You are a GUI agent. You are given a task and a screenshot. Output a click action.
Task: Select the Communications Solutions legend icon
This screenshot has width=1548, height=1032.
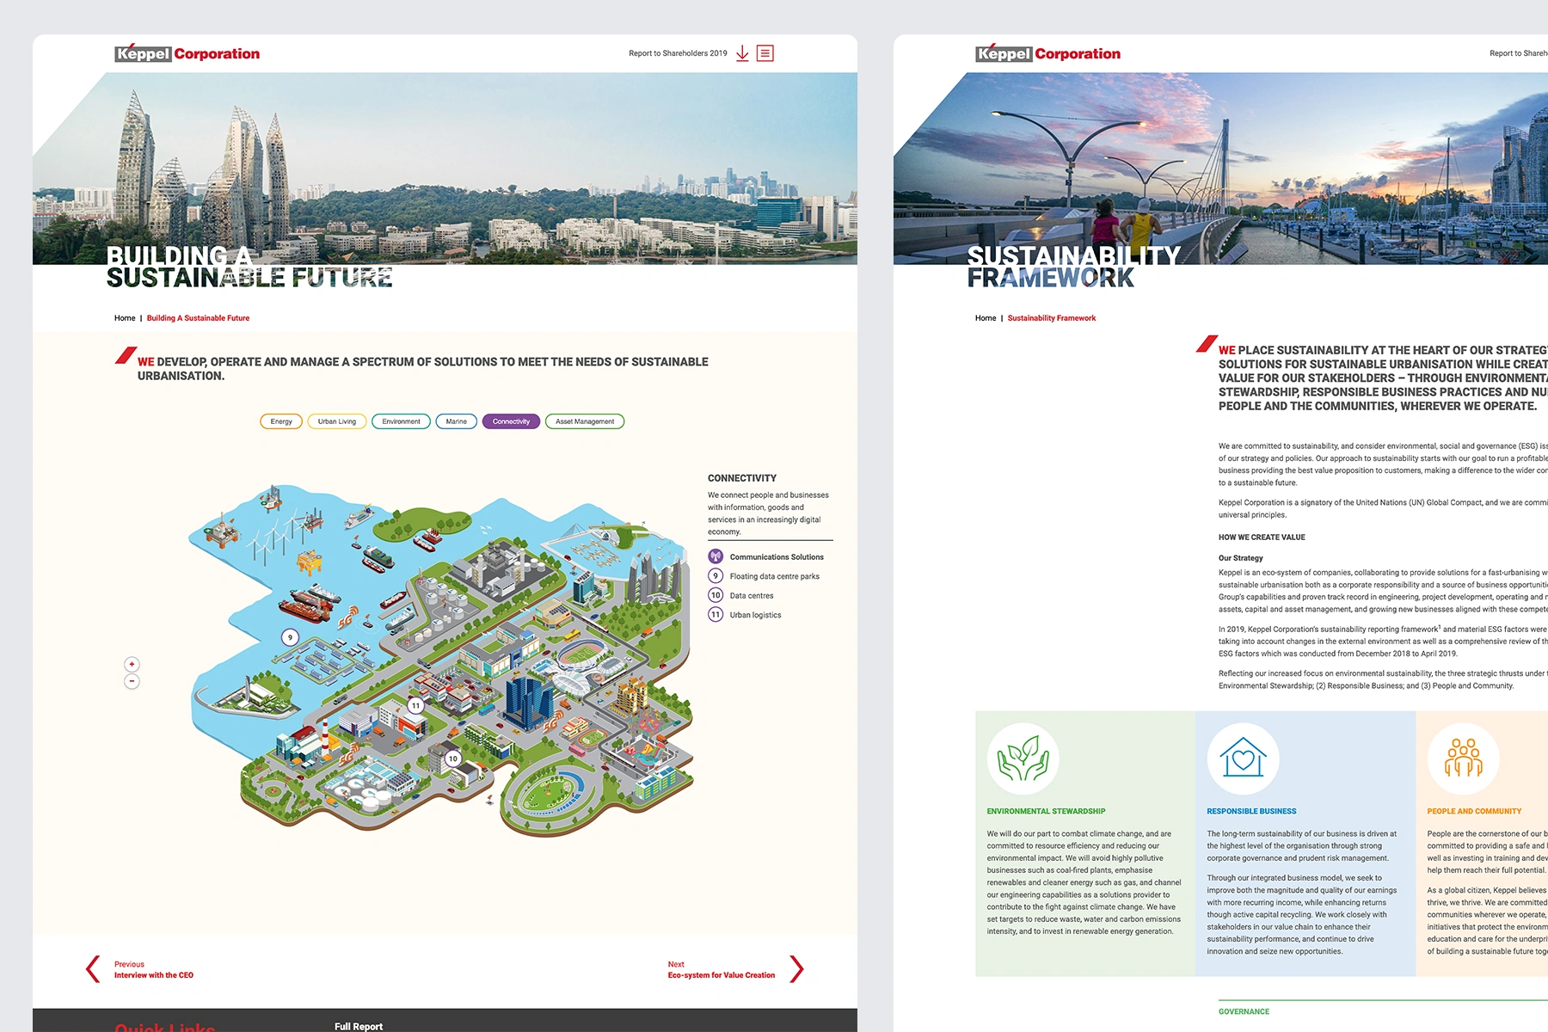[716, 556]
